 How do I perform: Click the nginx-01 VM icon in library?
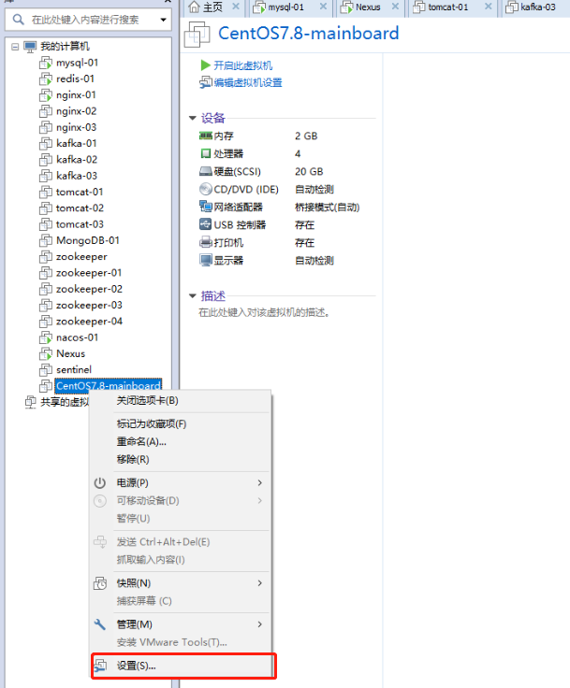45,95
